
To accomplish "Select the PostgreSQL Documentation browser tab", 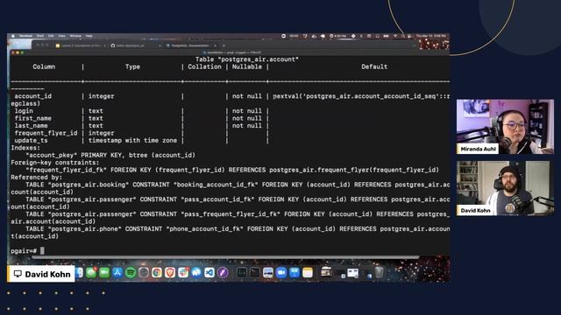I will coord(191,45).
